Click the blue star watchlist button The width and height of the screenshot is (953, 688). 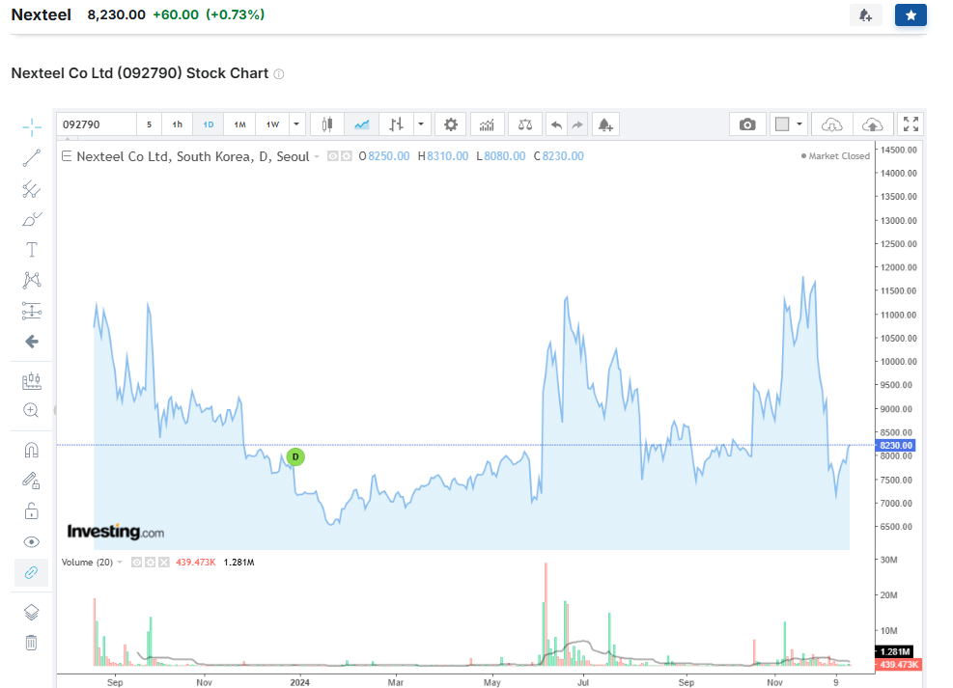pyautogui.click(x=911, y=15)
